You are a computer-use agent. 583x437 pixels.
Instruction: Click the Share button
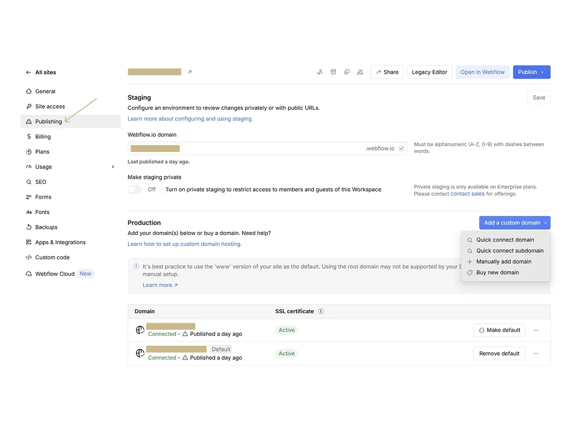pyautogui.click(x=387, y=72)
